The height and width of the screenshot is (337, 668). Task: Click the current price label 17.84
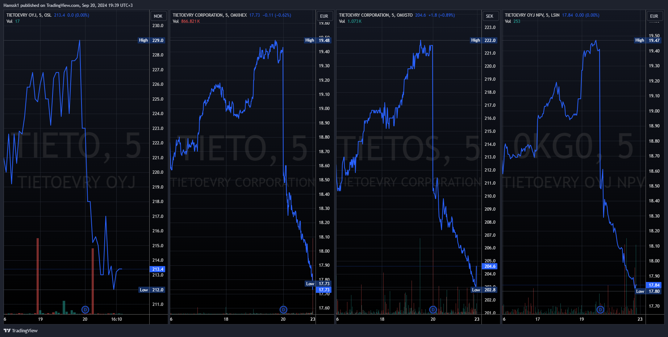click(x=654, y=285)
